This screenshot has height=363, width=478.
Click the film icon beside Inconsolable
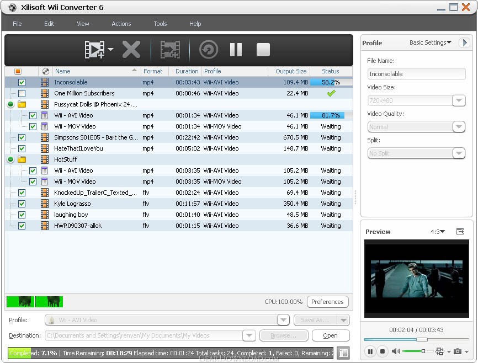click(x=45, y=82)
